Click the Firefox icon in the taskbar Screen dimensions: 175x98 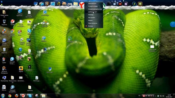(16, 96)
